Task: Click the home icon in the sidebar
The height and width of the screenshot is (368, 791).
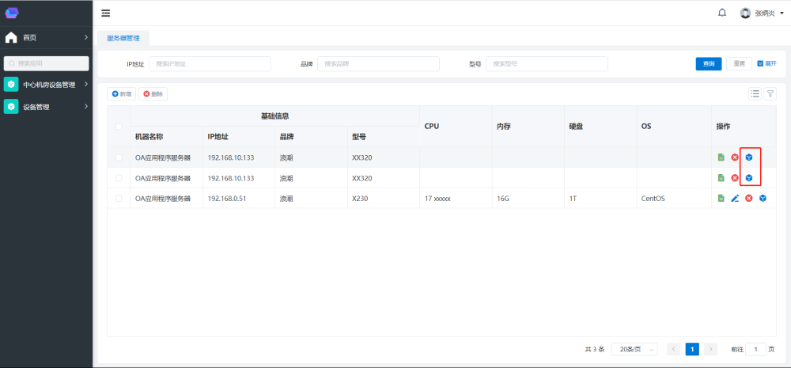Action: pos(11,37)
